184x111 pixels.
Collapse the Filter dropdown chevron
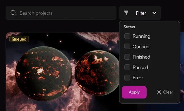click(154, 13)
